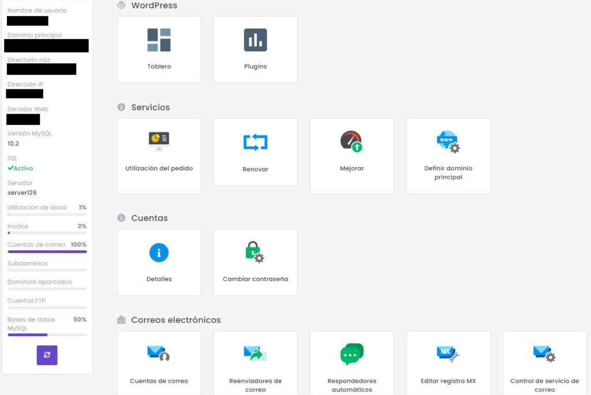The height and width of the screenshot is (395, 591).
Task: Open the Detalles info icon
Action: click(159, 253)
